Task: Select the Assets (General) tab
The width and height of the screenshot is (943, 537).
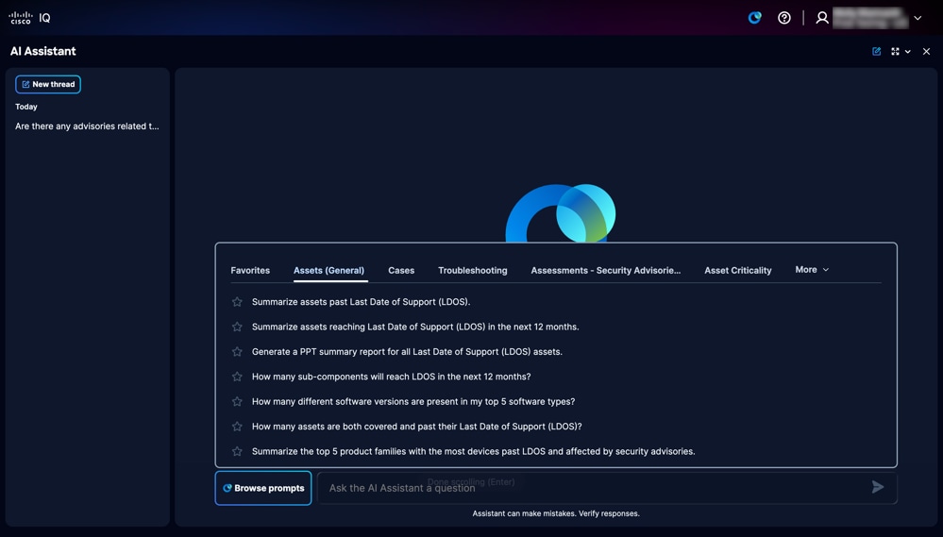Action: point(329,271)
